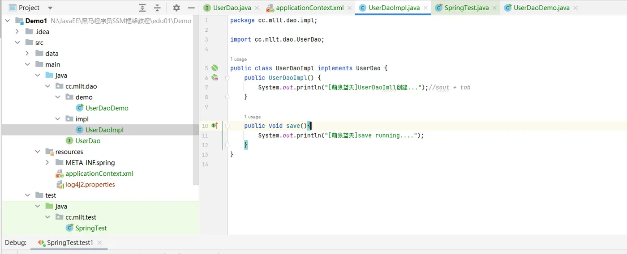
Task: Expand the data folder
Action: (x=27, y=53)
